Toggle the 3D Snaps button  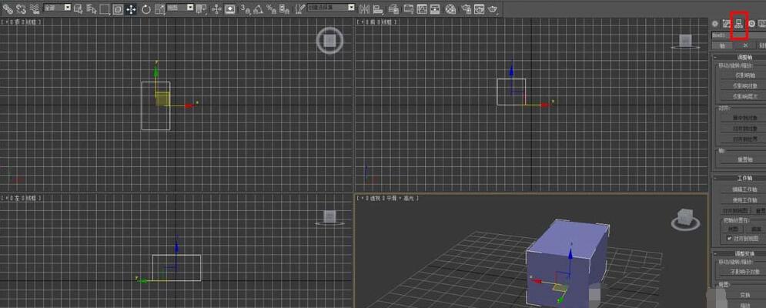[x=244, y=9]
